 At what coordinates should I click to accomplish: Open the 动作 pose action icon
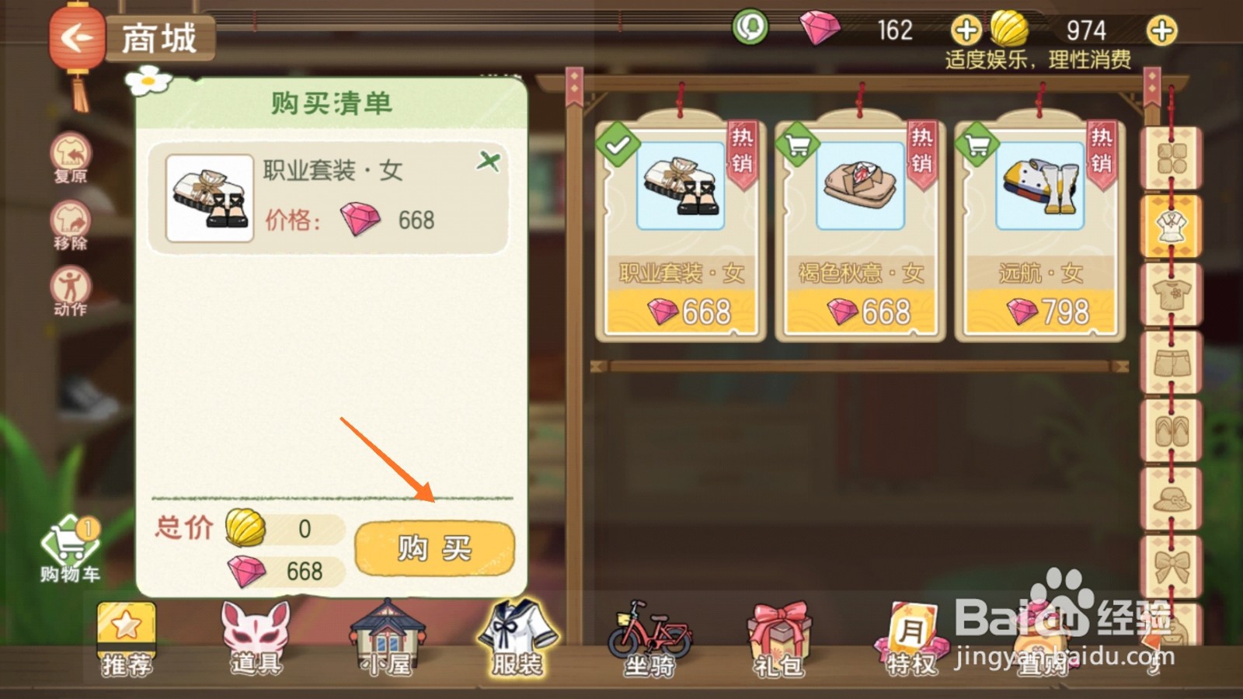tap(71, 291)
